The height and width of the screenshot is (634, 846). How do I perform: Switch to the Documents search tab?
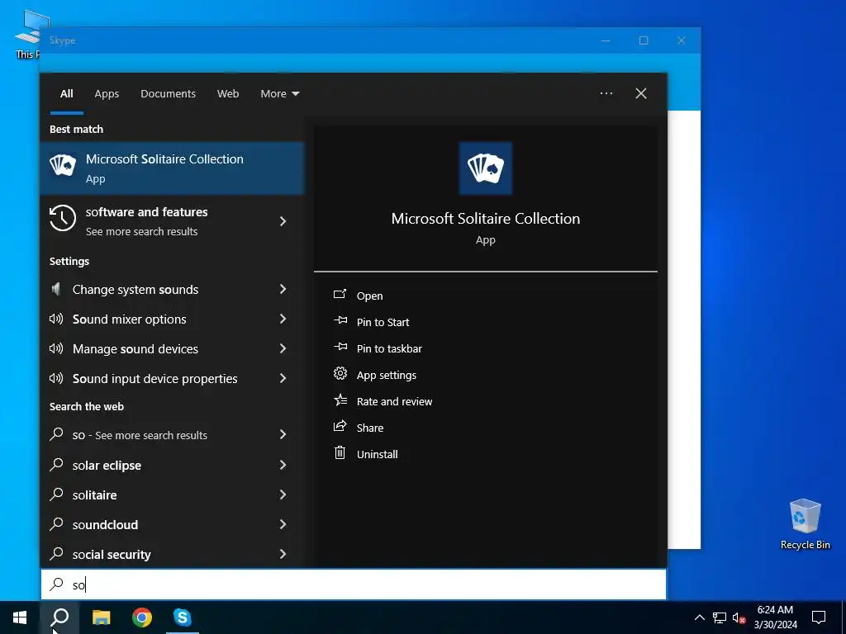click(x=168, y=94)
